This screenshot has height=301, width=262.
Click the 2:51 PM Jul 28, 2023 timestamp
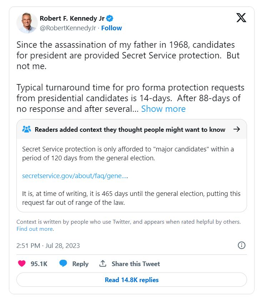pyautogui.click(x=48, y=246)
